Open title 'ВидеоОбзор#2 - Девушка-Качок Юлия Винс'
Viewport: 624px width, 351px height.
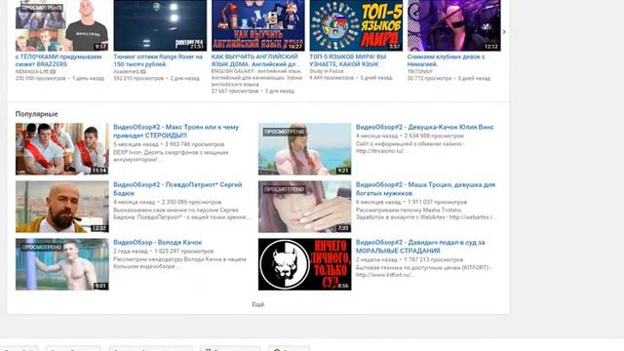coord(425,127)
